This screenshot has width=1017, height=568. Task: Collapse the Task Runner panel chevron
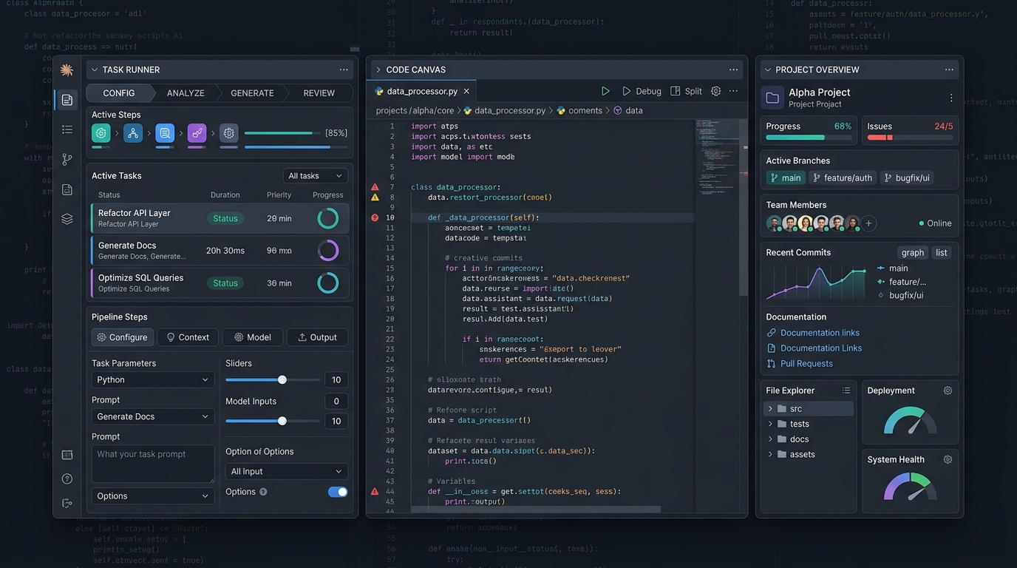(x=94, y=70)
